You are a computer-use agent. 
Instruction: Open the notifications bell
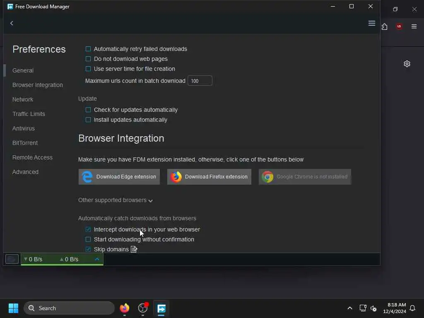pyautogui.click(x=412, y=308)
